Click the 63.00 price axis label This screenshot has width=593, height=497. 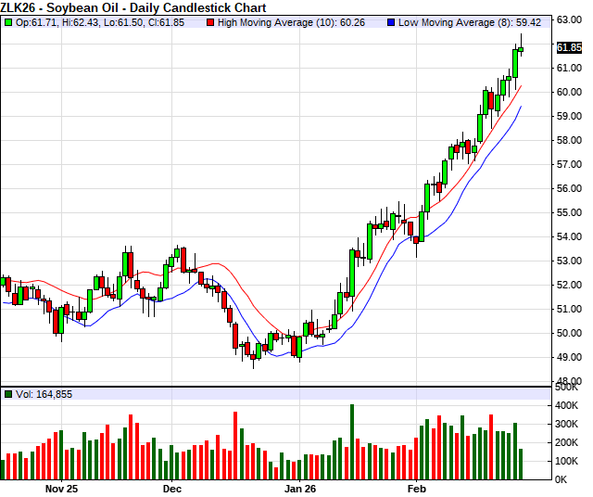[569, 19]
